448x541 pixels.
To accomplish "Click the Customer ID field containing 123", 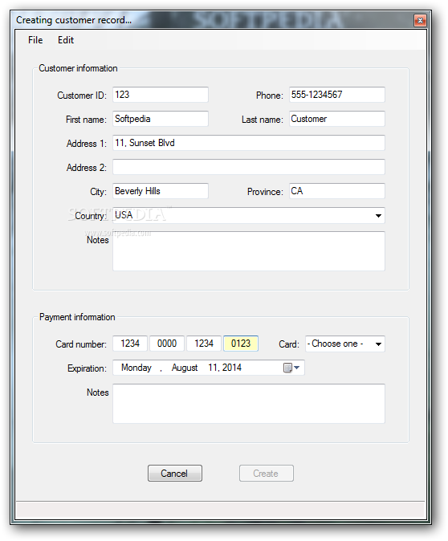I will [x=161, y=95].
